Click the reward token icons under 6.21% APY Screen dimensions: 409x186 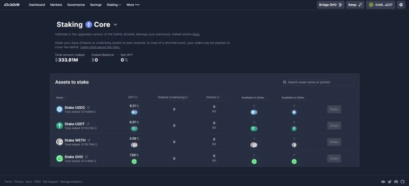(x=134, y=112)
